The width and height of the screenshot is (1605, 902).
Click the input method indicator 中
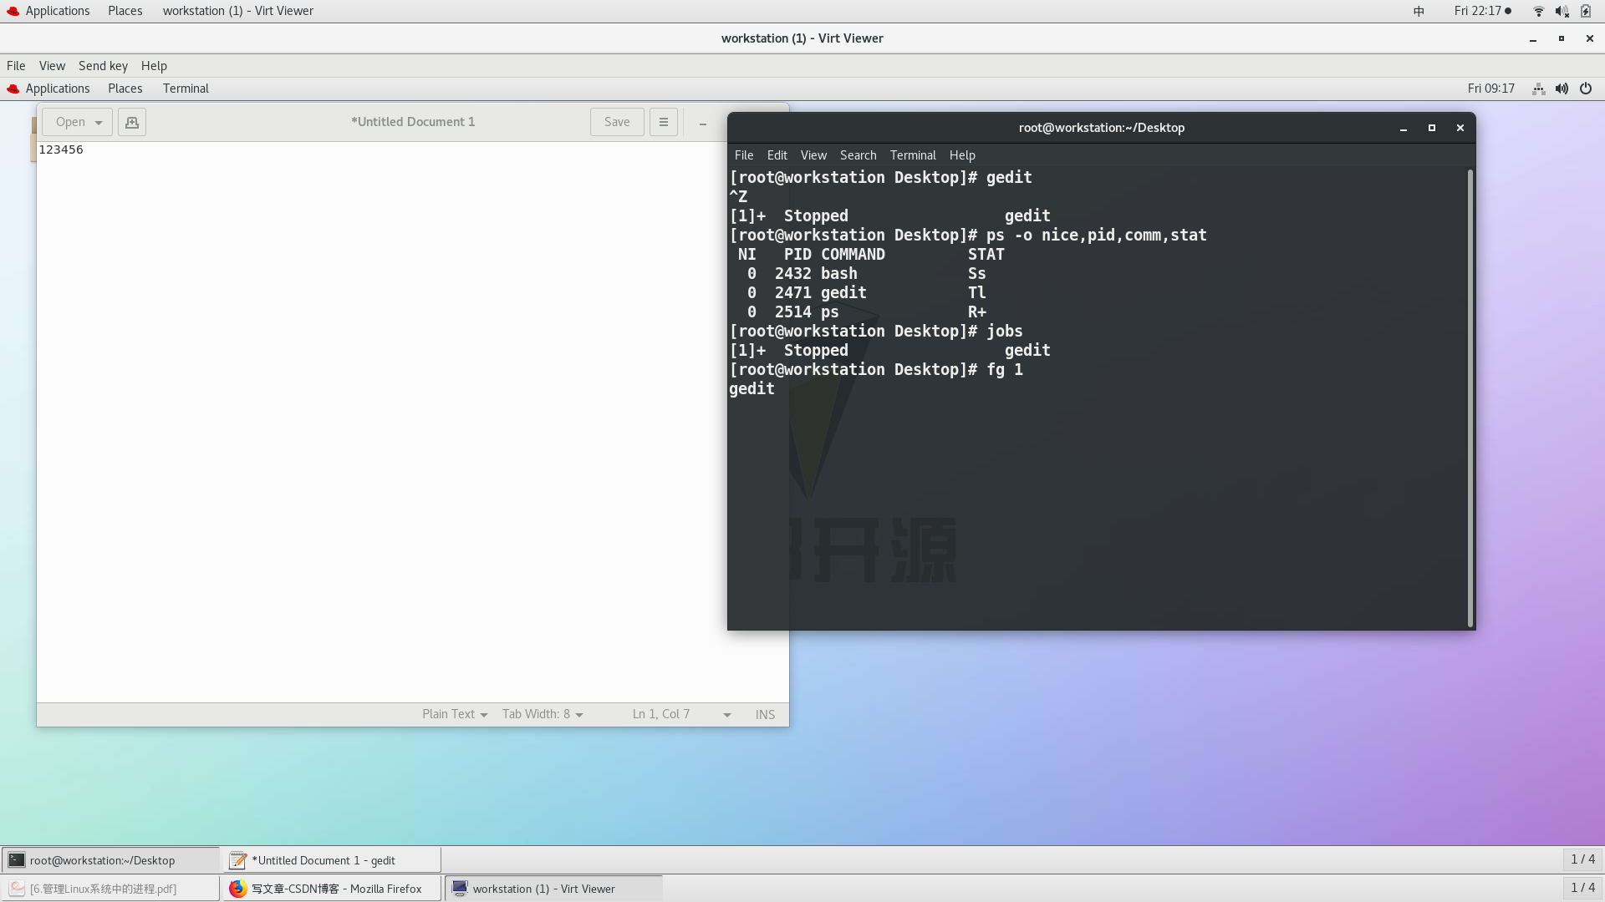[x=1419, y=11]
